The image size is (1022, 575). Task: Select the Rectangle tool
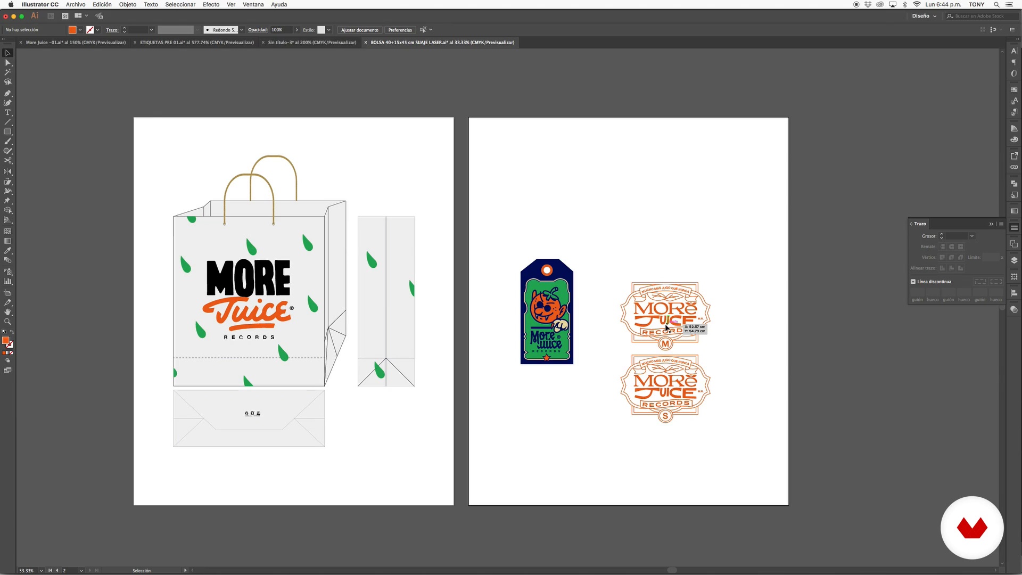[x=7, y=132]
